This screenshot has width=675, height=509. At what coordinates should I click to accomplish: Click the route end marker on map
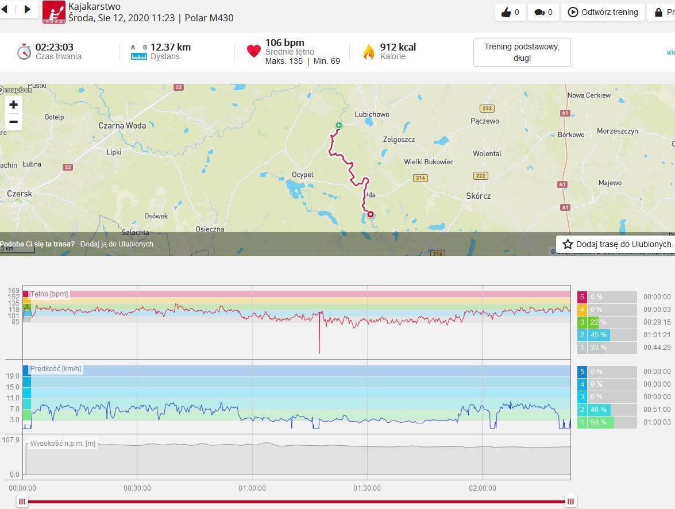click(371, 214)
